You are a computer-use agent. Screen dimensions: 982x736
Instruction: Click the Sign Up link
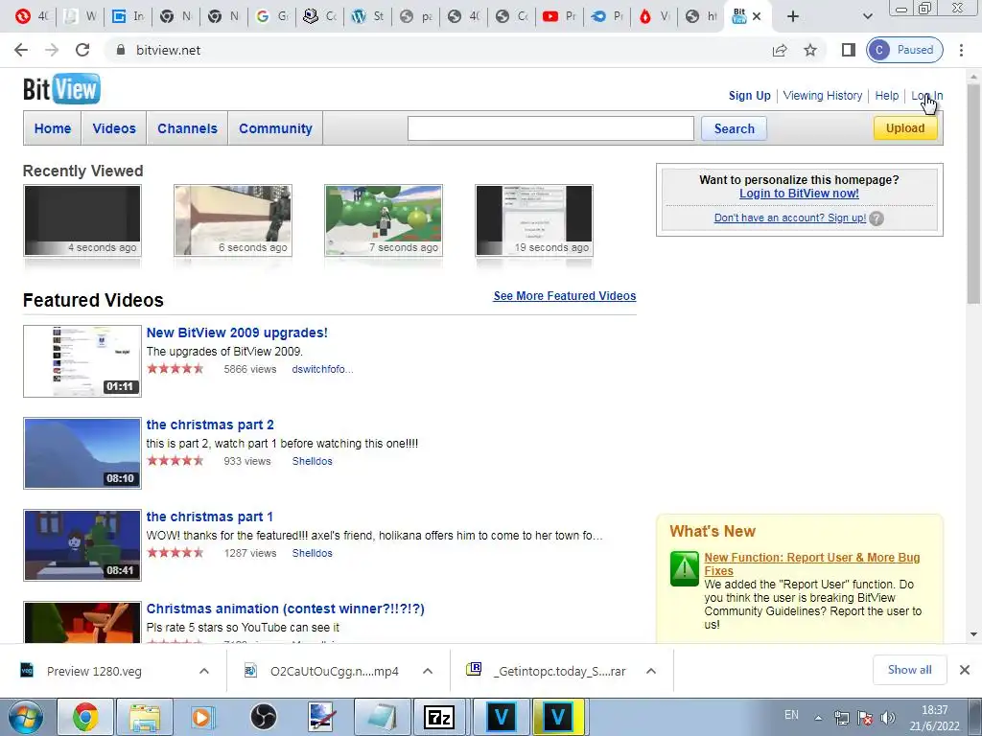pos(750,96)
